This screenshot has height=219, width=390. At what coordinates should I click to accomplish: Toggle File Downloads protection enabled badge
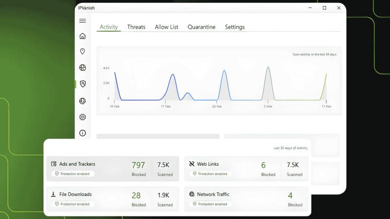(72, 204)
